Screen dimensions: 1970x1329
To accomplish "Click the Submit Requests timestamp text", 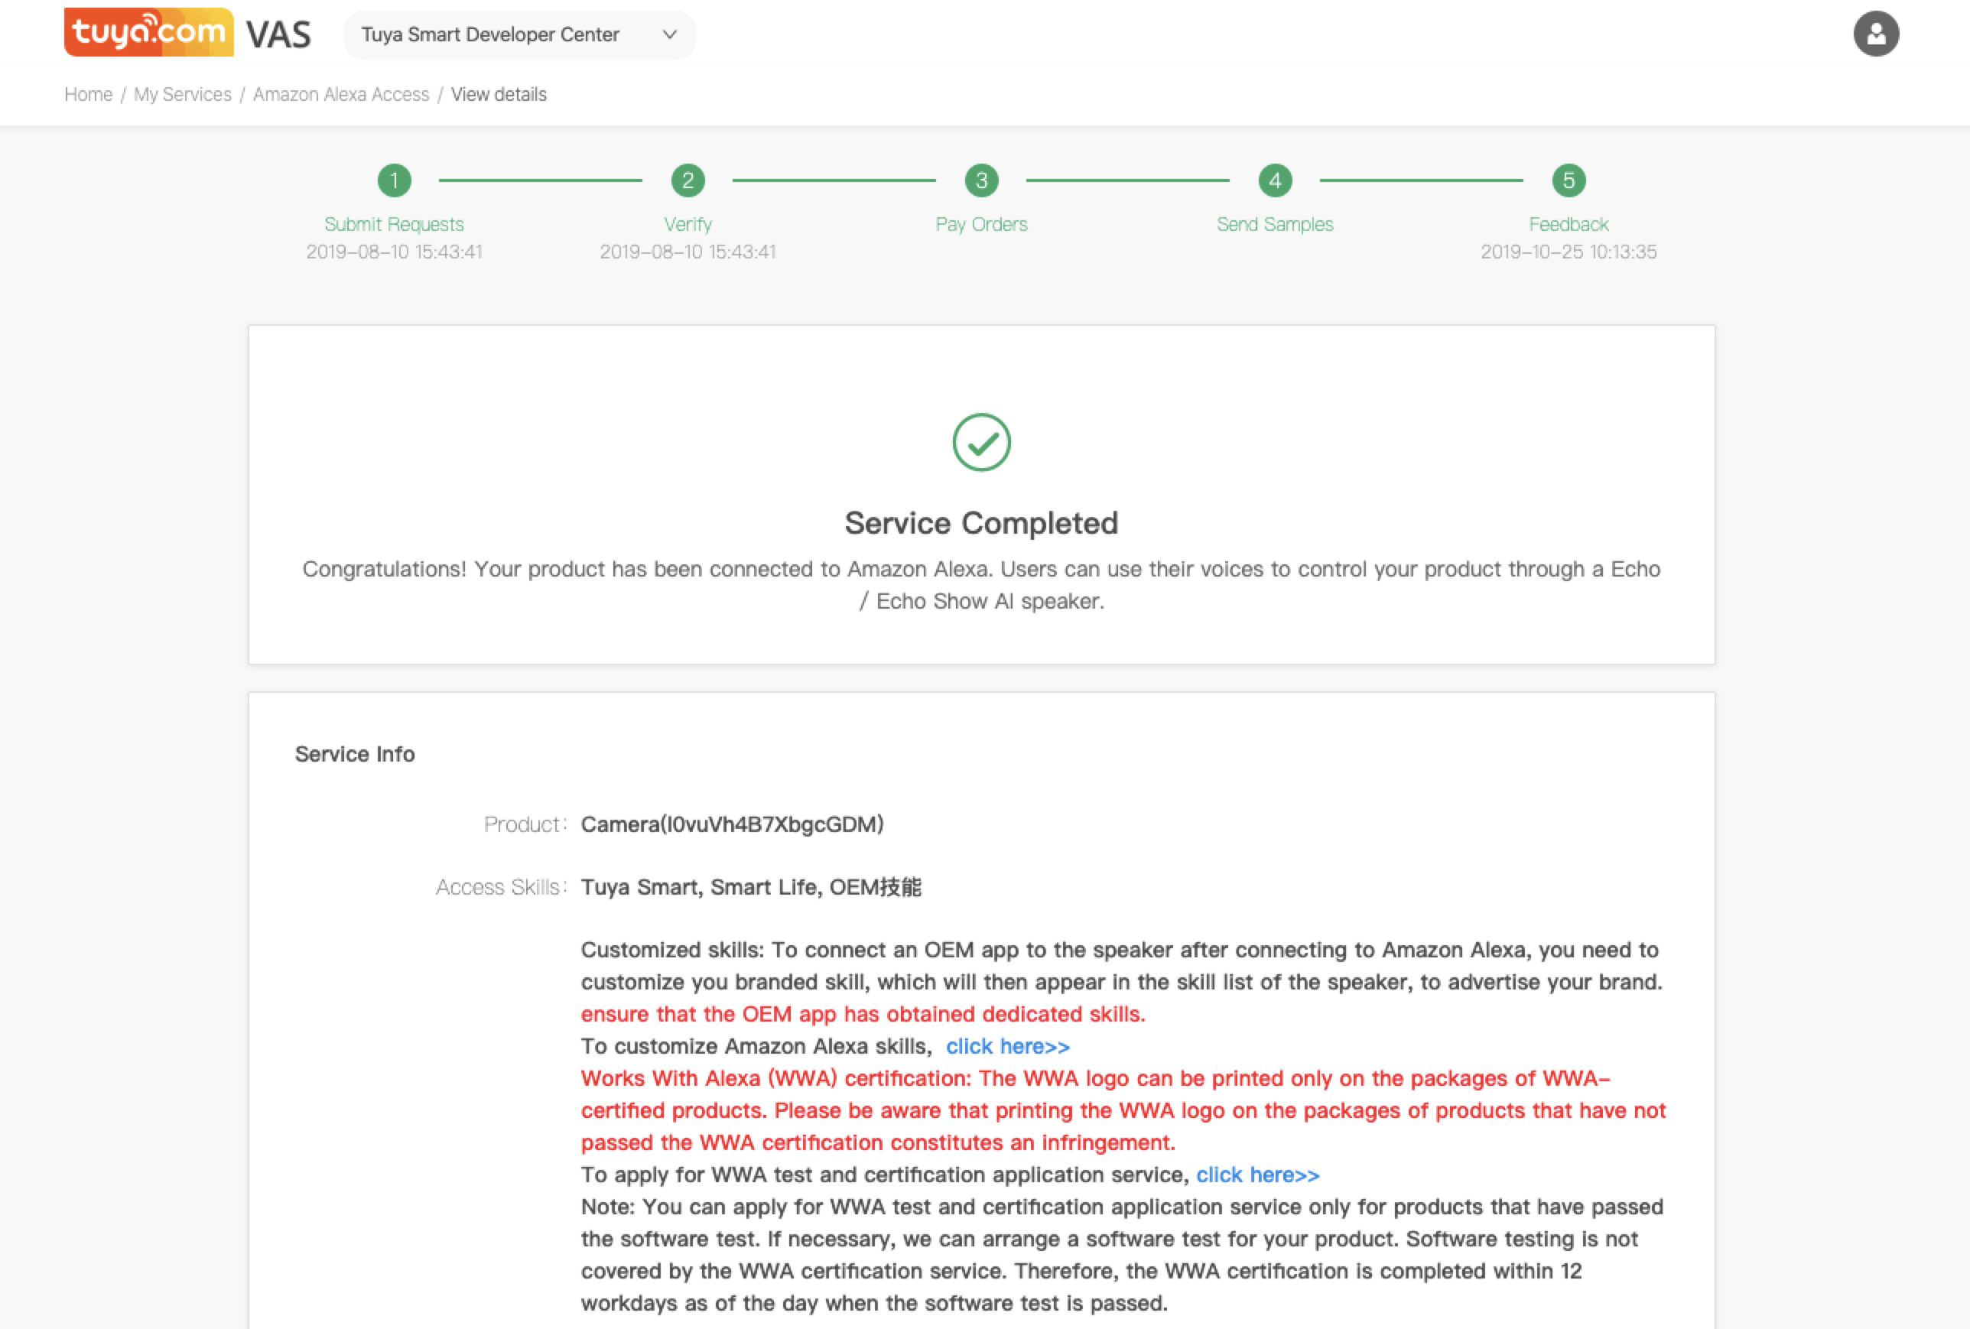I will [x=394, y=252].
